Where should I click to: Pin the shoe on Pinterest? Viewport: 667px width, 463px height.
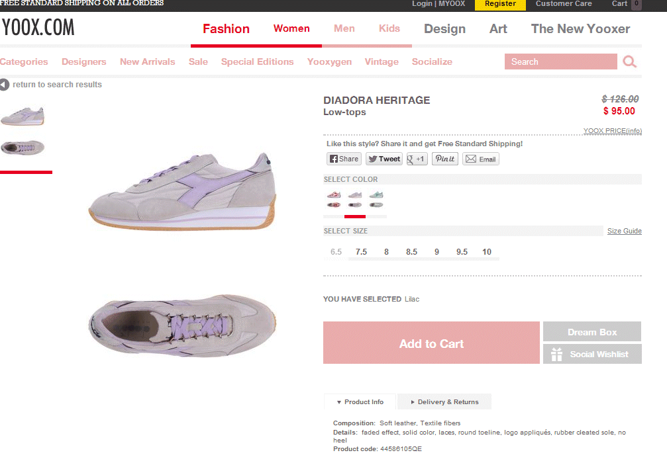click(444, 159)
